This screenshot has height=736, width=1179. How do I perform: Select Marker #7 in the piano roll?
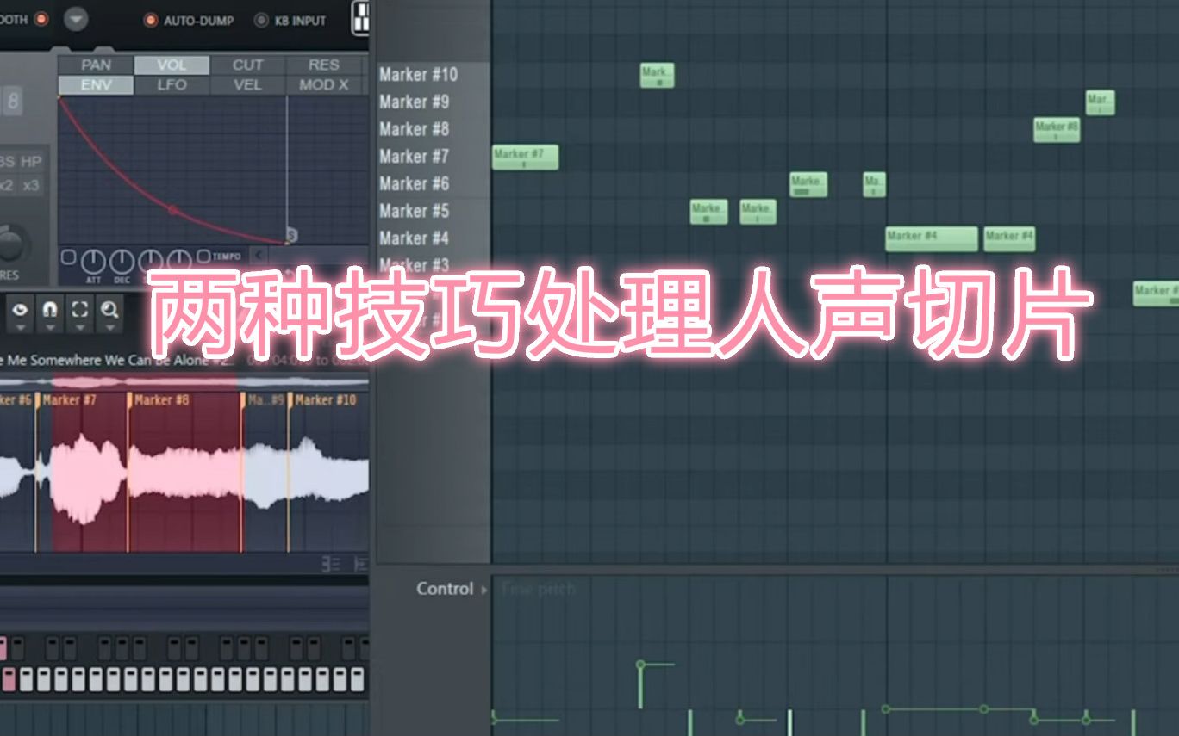523,157
